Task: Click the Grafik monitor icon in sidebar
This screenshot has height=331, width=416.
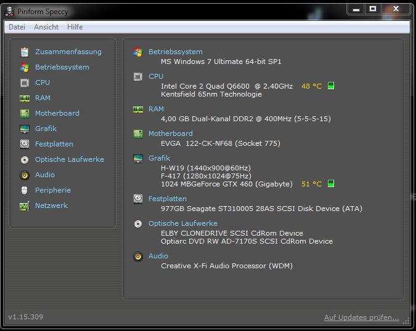Action: tap(25, 129)
